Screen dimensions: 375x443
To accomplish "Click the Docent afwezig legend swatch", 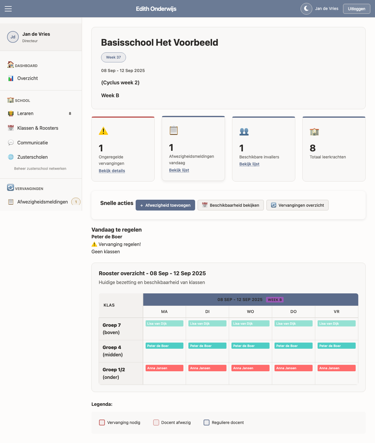I will click(x=156, y=423).
